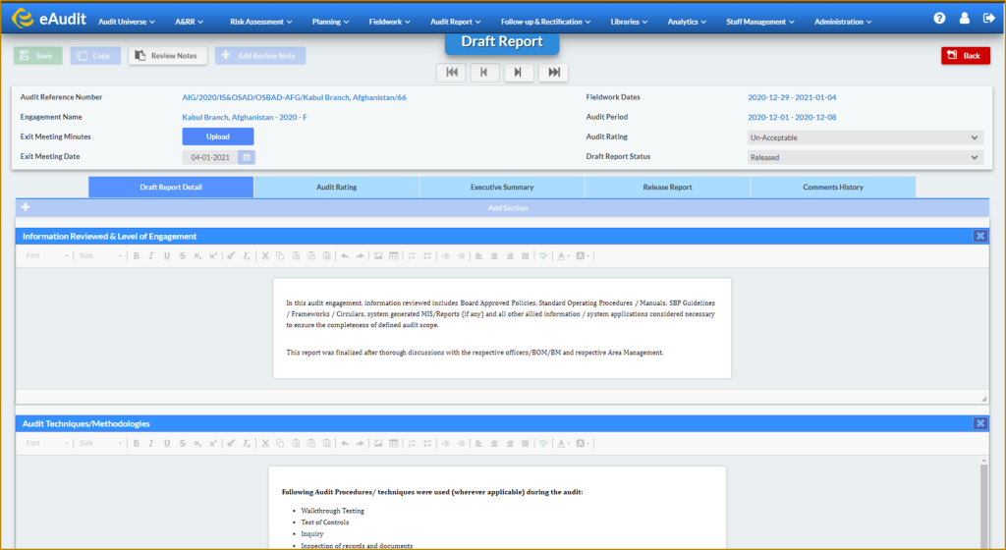
Task: Open the Fieldwork menu
Action: click(389, 22)
